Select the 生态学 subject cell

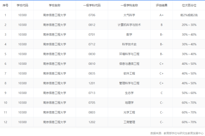pos(129,93)
